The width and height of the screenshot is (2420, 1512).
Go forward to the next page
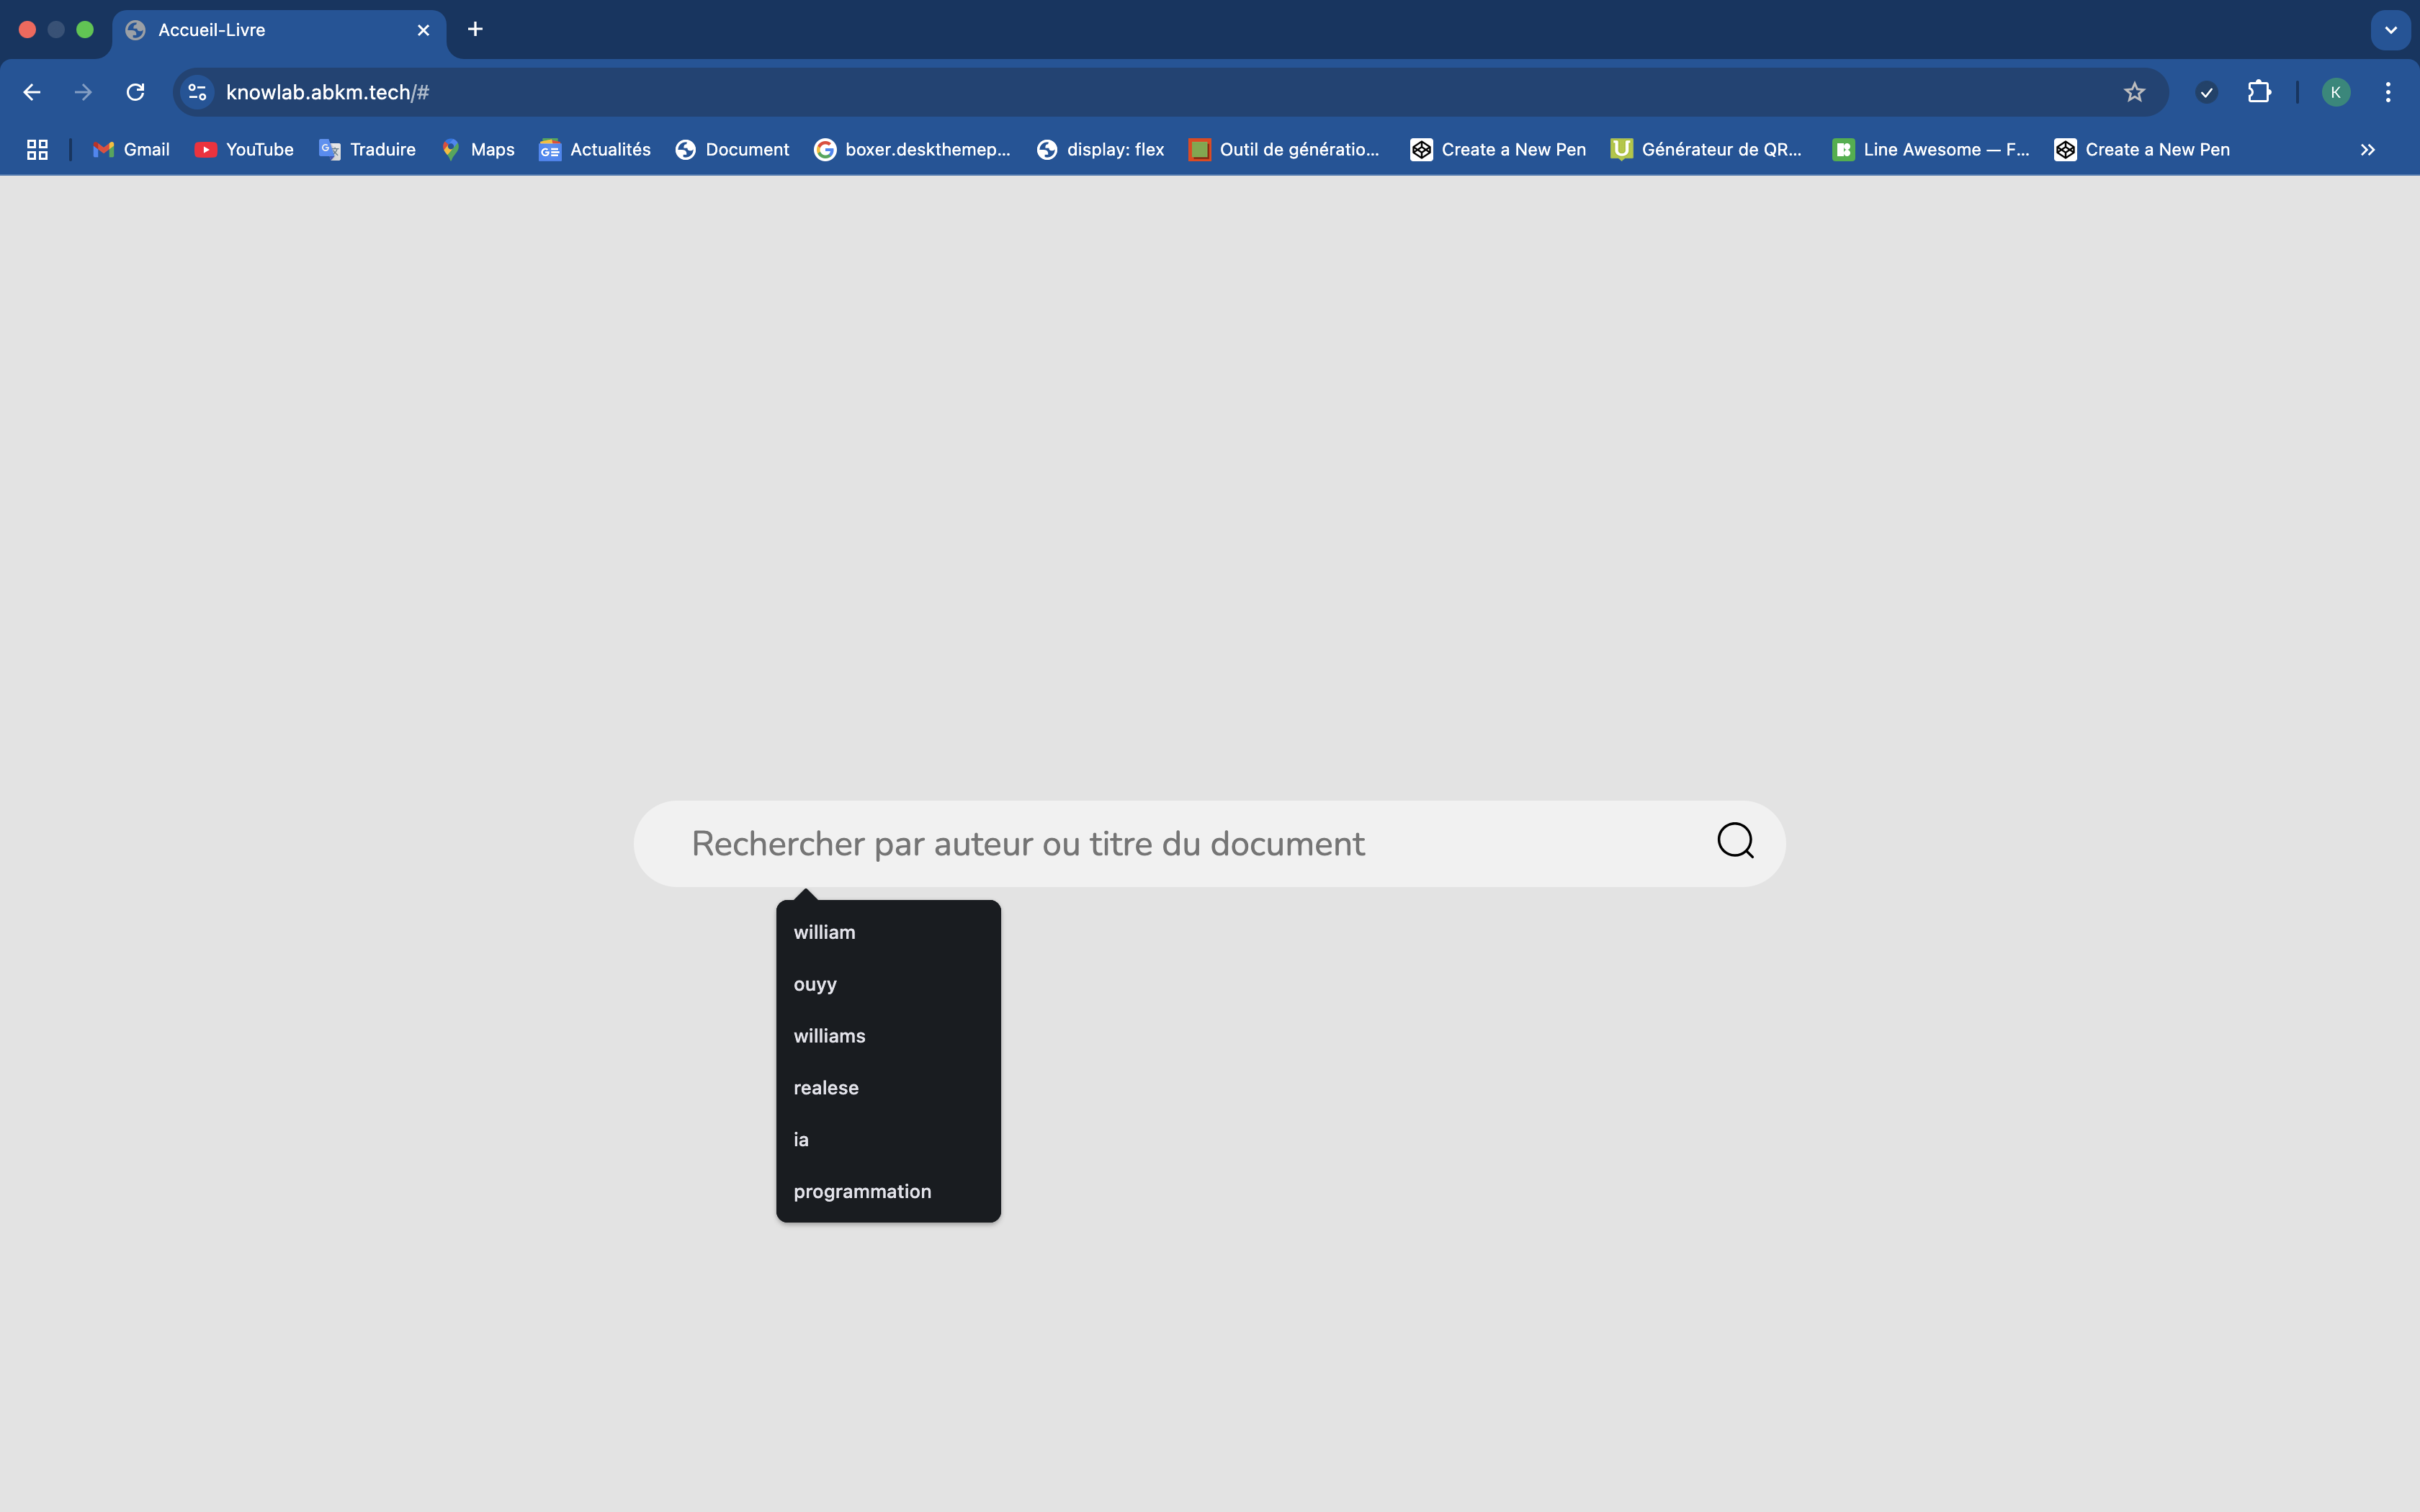[83, 92]
